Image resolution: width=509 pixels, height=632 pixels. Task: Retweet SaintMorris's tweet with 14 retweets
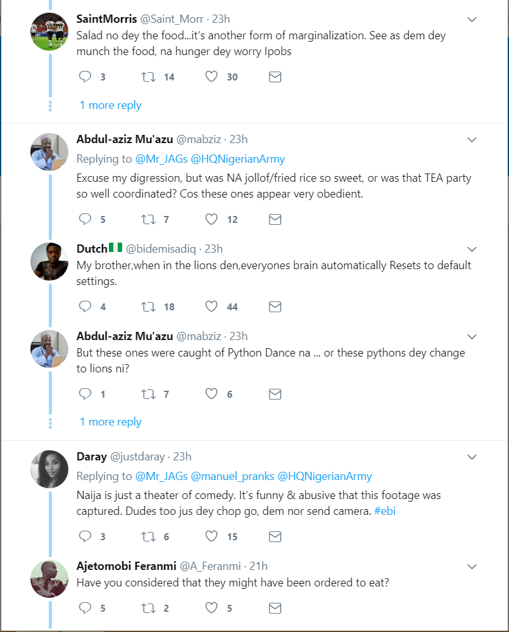point(148,77)
